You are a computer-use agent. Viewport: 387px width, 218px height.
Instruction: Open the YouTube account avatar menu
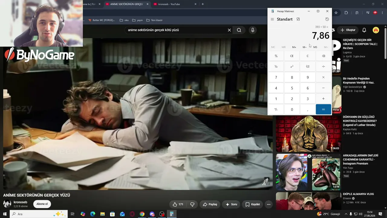click(376, 30)
